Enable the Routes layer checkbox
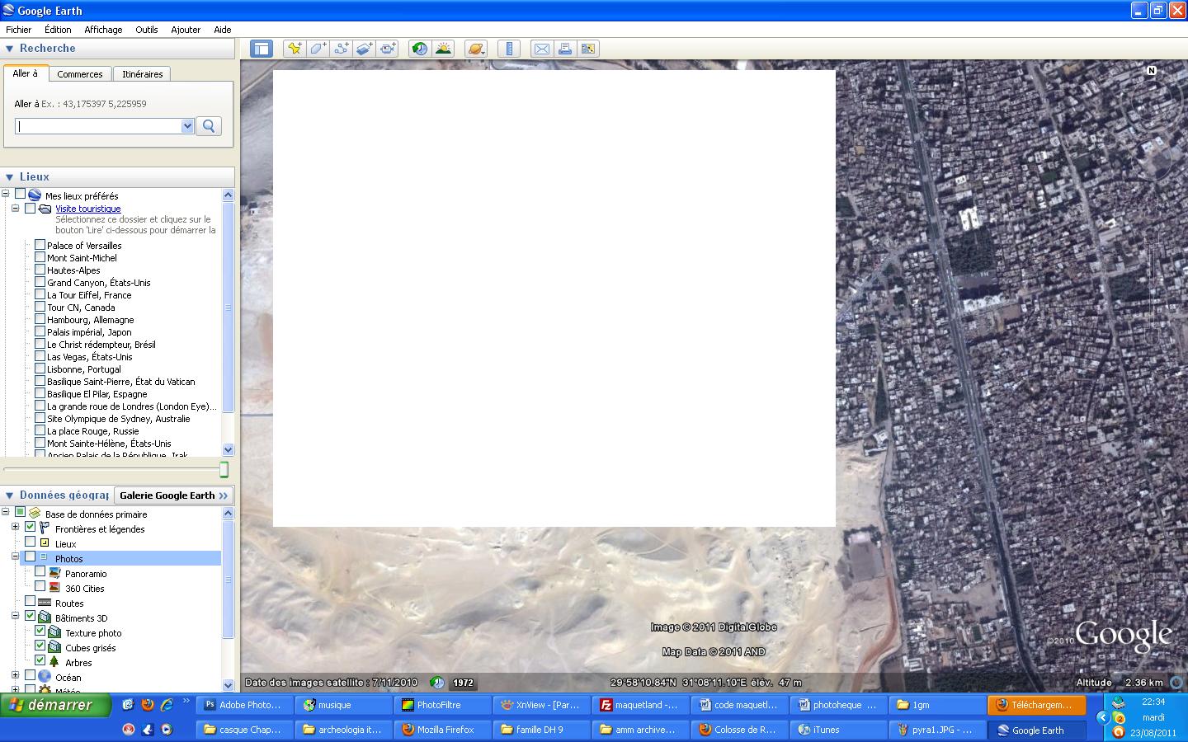 click(x=31, y=602)
